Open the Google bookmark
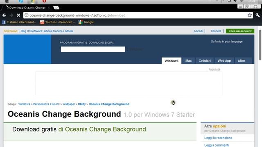The width and height of the screenshot is (262, 147). click(x=86, y=22)
